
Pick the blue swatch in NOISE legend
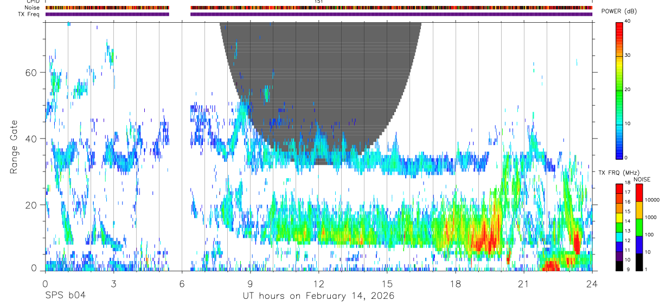point(639,244)
